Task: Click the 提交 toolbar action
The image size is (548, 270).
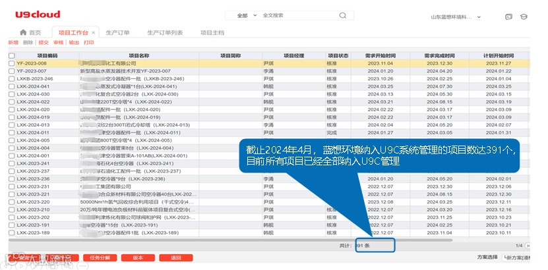Action: pos(44,43)
